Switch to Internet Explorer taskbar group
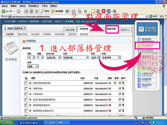This screenshot has height=125, width=167. pyautogui.click(x=30, y=122)
